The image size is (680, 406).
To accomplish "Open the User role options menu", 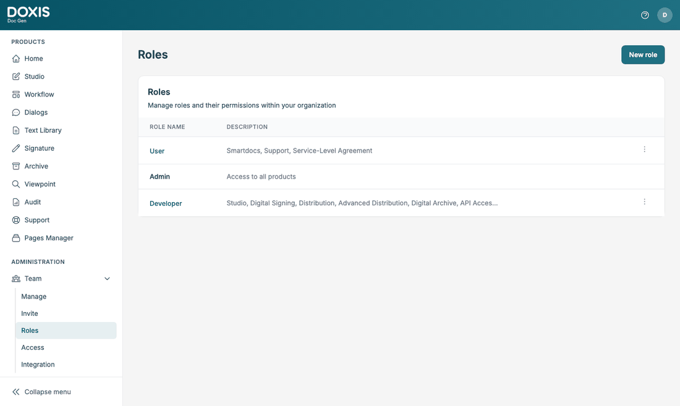I will click(x=644, y=149).
